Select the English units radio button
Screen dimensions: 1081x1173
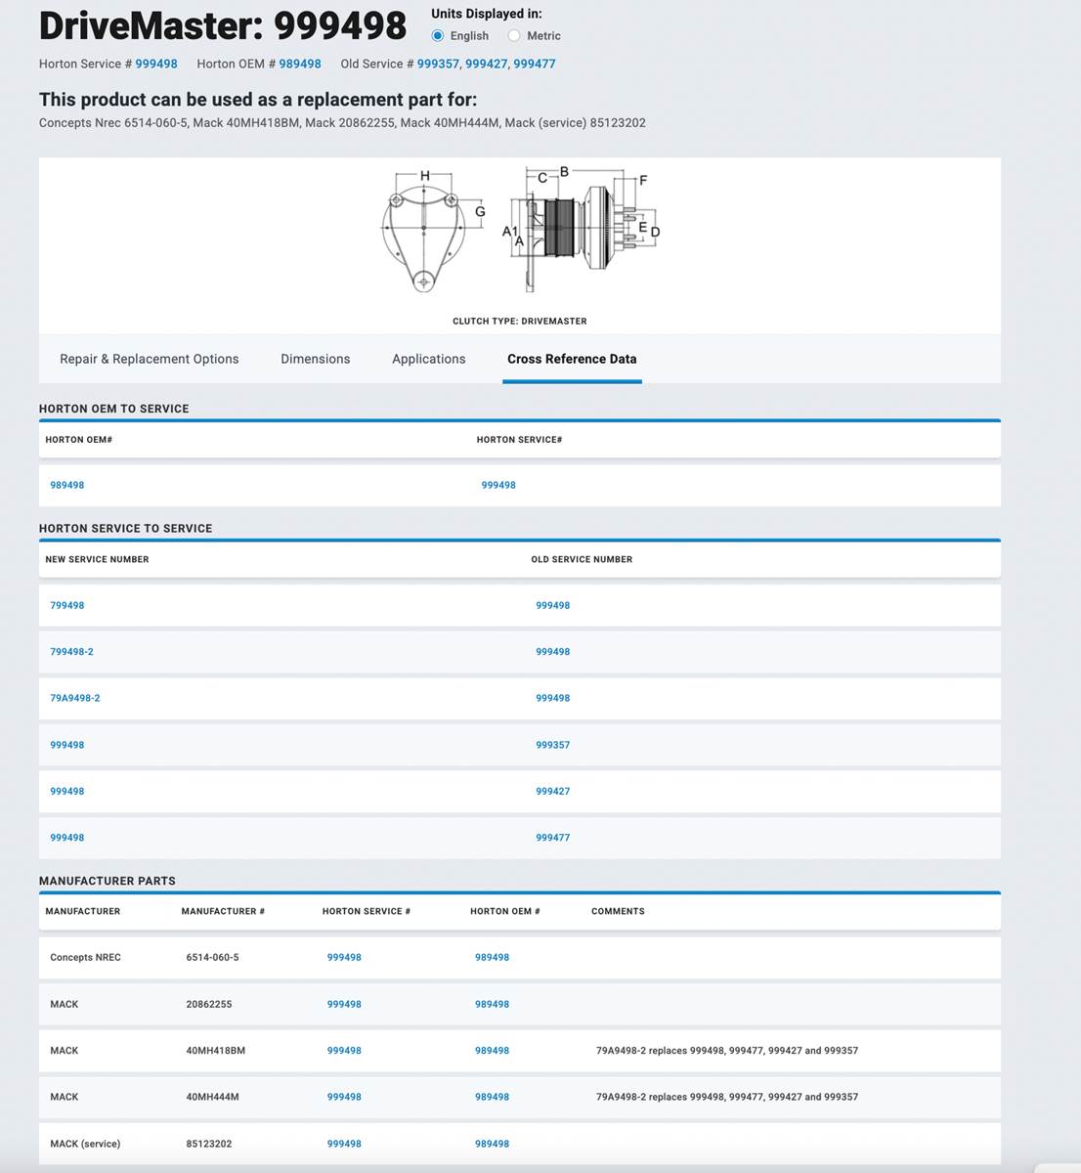click(438, 36)
